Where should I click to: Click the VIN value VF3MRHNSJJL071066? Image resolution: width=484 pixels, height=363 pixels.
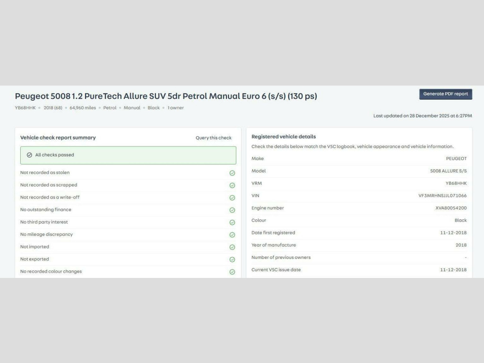coord(442,196)
